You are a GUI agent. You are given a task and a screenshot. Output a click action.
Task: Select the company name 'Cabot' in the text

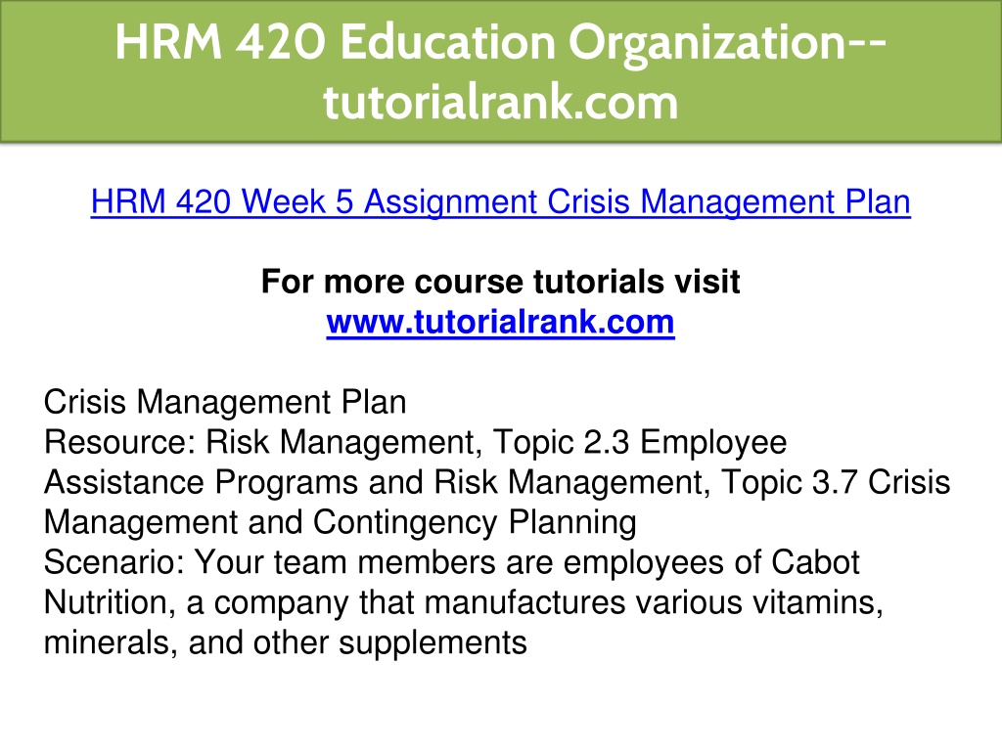[x=815, y=562]
